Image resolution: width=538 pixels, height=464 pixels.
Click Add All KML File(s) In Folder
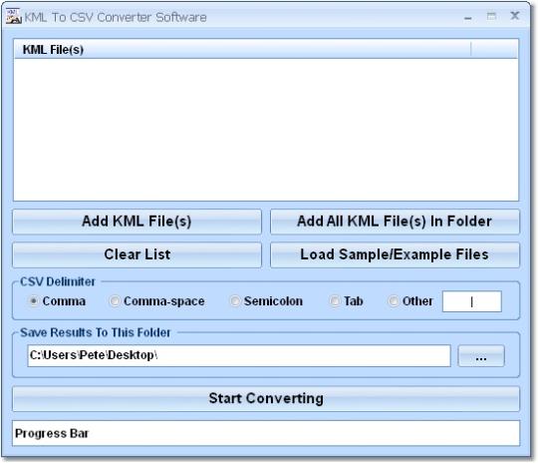(395, 222)
